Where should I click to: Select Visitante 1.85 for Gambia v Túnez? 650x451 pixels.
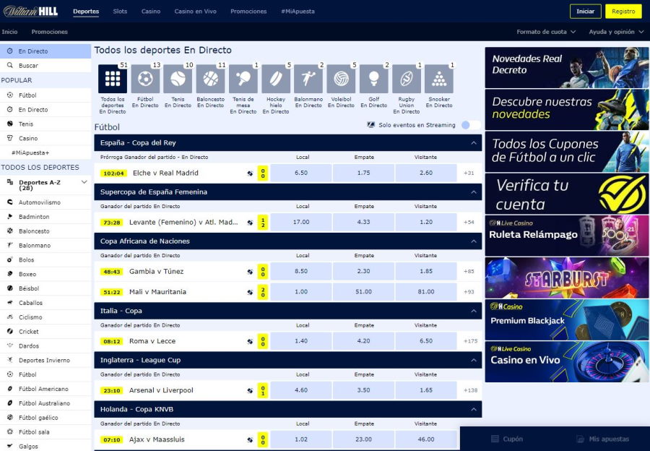pos(425,271)
